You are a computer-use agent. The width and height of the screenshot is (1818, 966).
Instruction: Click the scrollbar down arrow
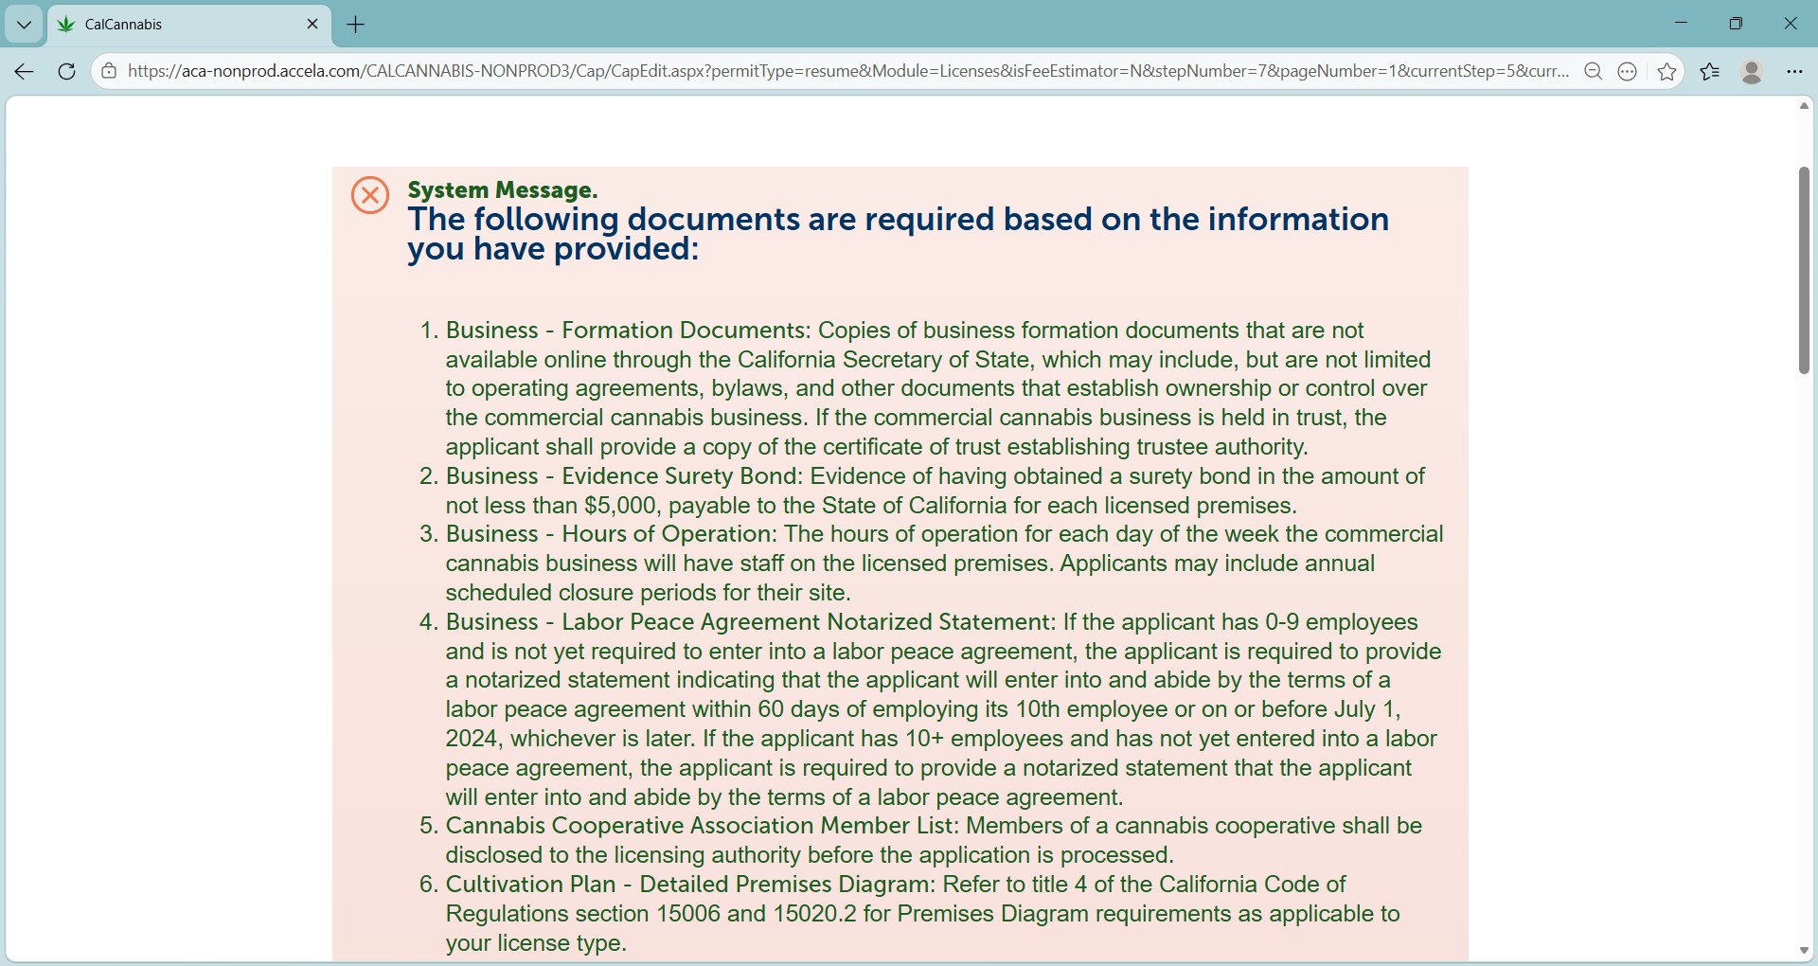click(1804, 950)
